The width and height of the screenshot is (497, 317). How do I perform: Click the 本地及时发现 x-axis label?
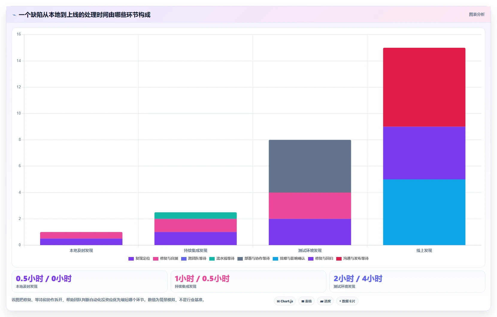(x=81, y=250)
